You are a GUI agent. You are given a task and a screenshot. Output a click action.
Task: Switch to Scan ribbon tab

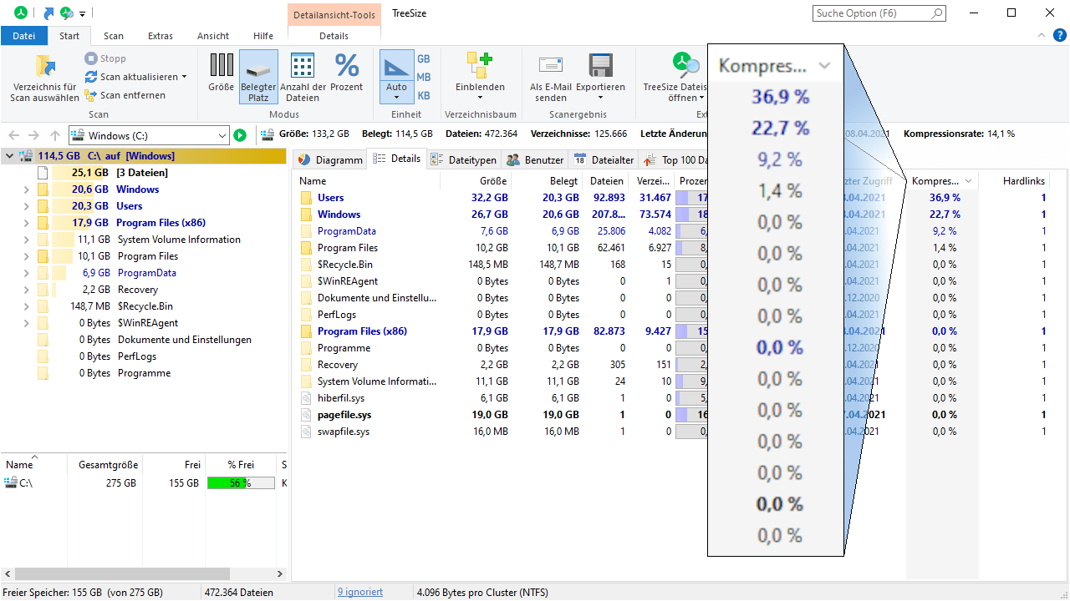(x=114, y=36)
